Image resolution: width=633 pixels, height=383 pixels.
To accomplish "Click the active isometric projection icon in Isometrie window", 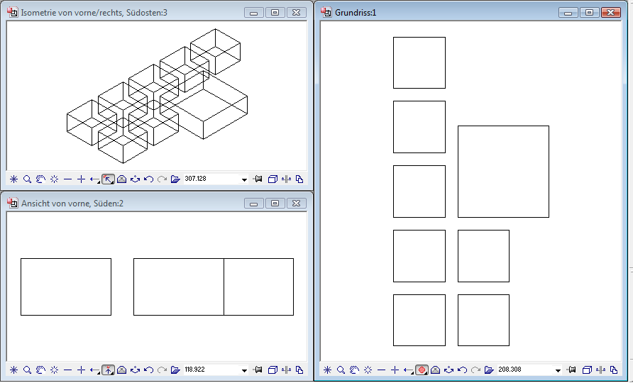I will click(108, 179).
